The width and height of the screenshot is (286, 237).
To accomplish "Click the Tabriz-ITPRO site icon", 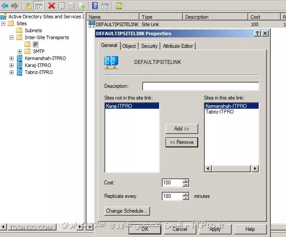I will 19,72.
